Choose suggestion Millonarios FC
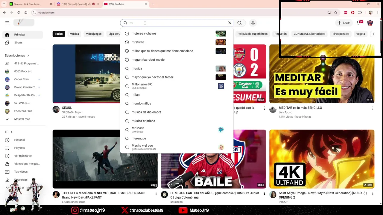The width and height of the screenshot is (383, 215). pos(177,86)
